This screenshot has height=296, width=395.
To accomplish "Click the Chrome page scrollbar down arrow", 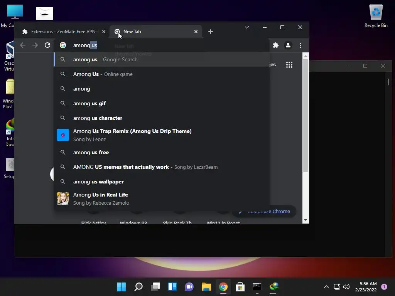I will point(306,220).
